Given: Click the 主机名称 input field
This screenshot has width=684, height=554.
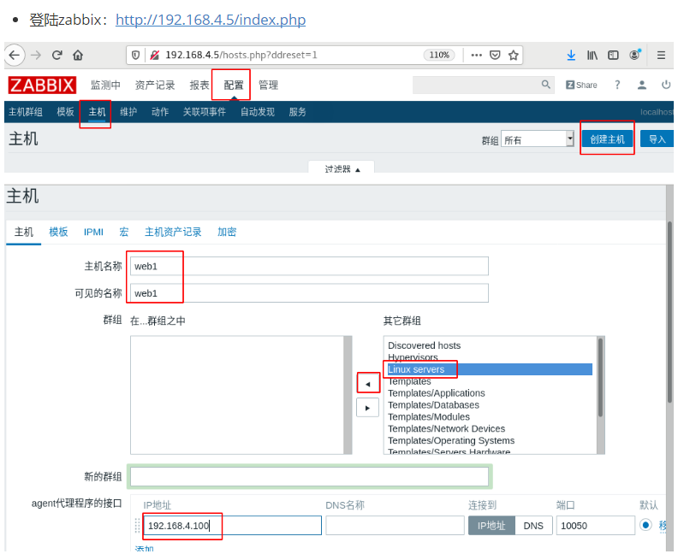Looking at the screenshot, I should pyautogui.click(x=309, y=266).
